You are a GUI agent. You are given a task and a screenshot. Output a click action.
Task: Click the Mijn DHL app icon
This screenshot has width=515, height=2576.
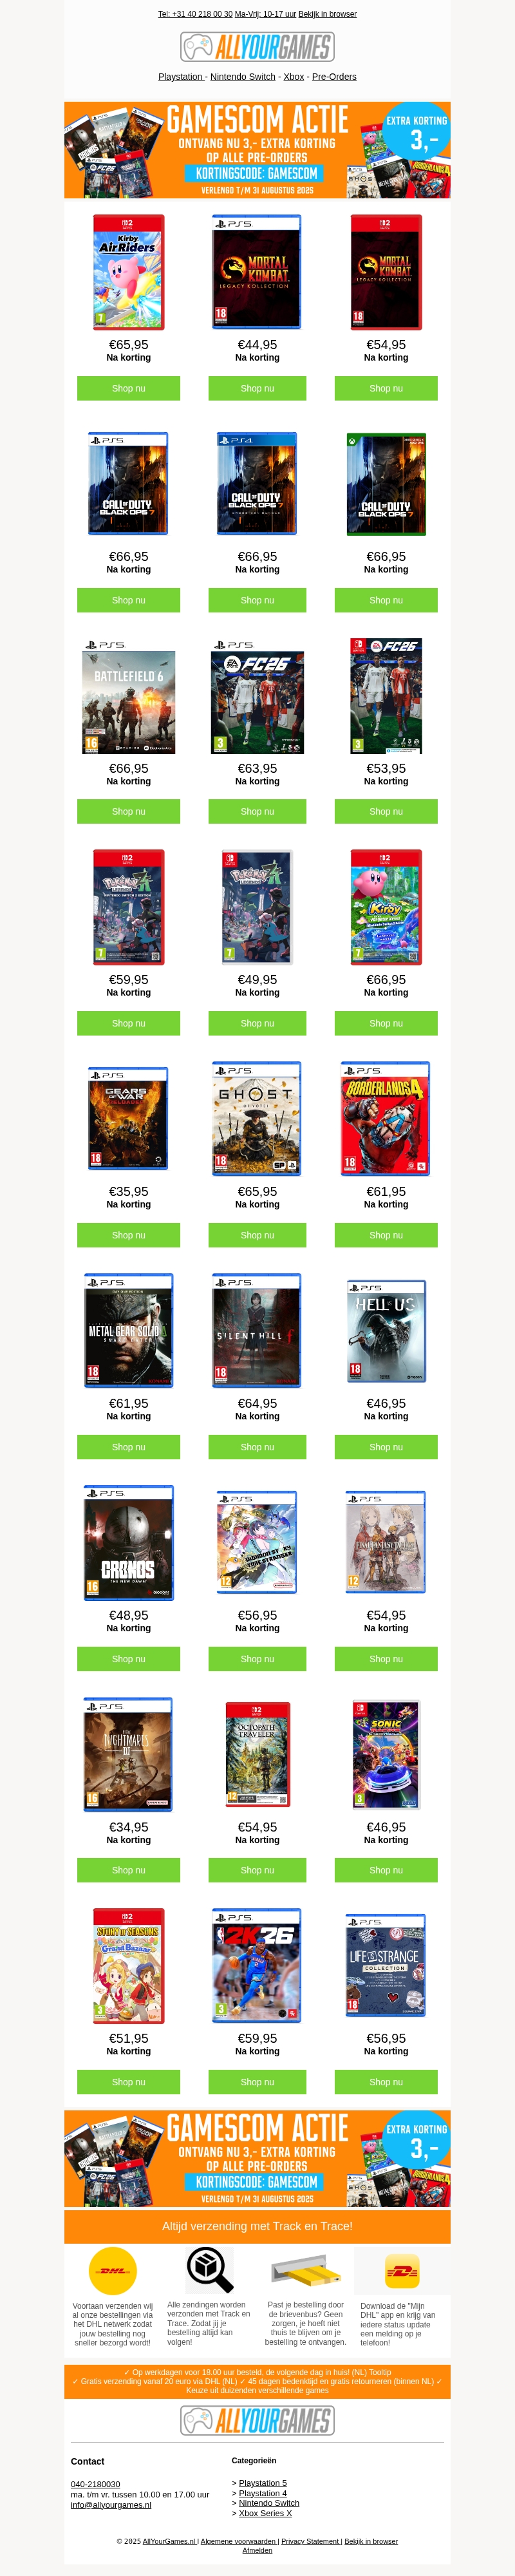click(x=402, y=2271)
